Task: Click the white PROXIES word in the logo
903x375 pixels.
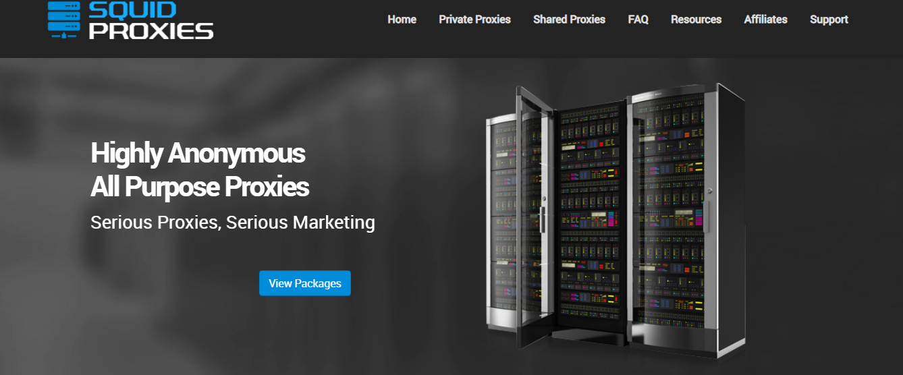Action: [x=151, y=30]
